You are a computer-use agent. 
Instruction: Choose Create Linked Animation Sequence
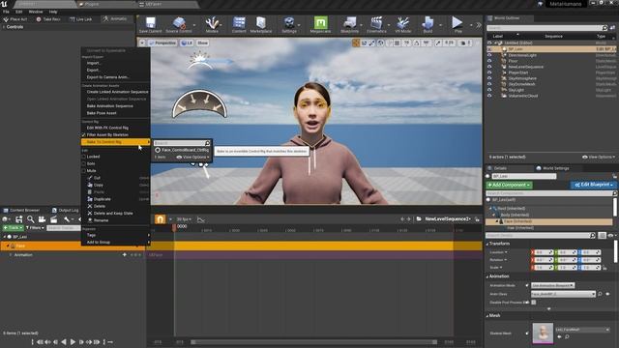118,92
